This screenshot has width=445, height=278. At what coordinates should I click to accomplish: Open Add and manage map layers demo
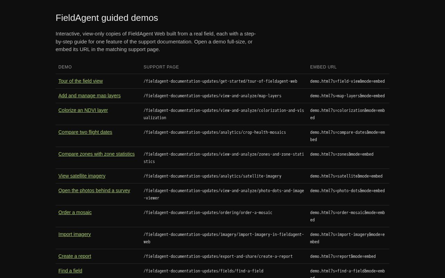pos(89,96)
